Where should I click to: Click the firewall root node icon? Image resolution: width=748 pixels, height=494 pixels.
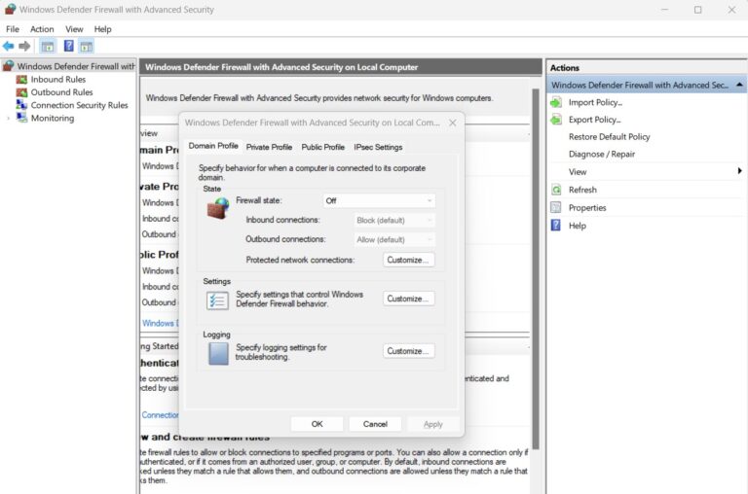tap(9, 66)
